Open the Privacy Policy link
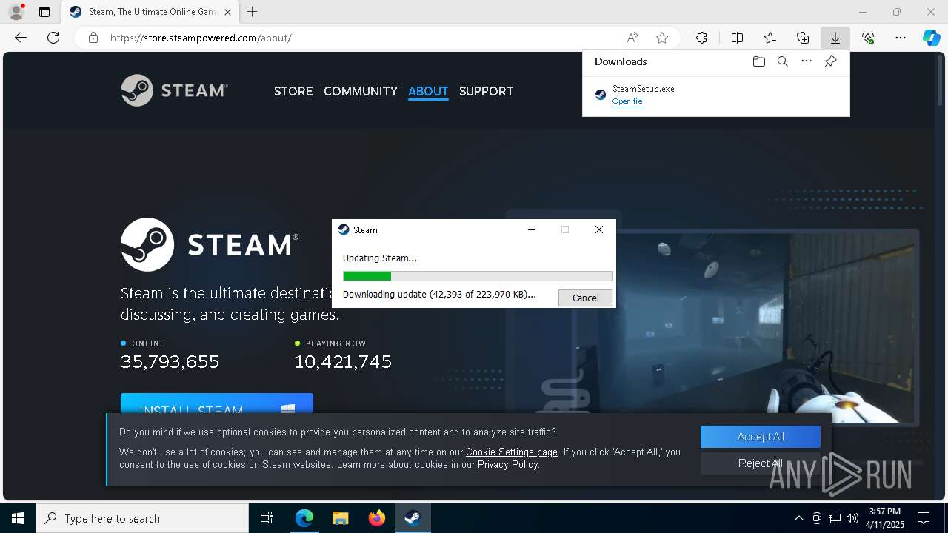Image resolution: width=948 pixels, height=533 pixels. 507,464
